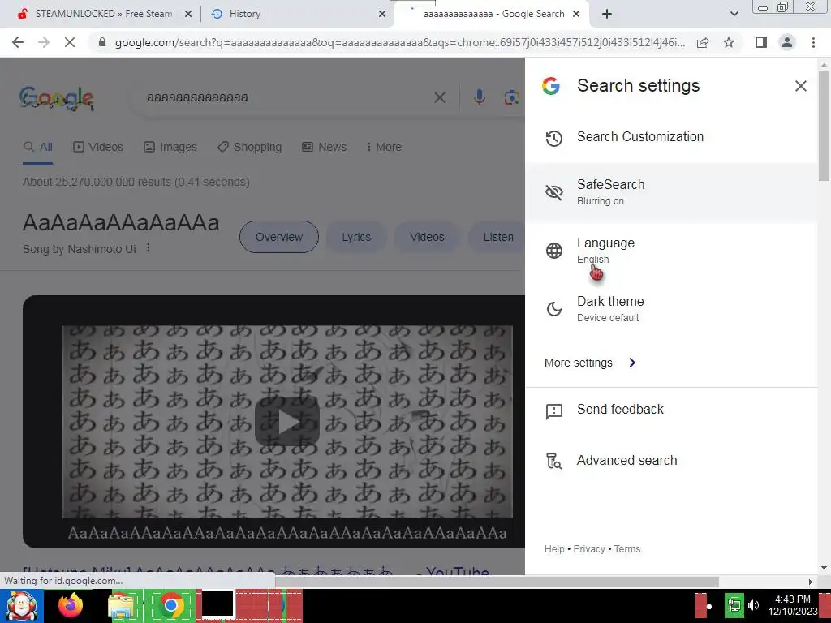Click the browser forward arrow
The height and width of the screenshot is (623, 831).
(x=44, y=42)
